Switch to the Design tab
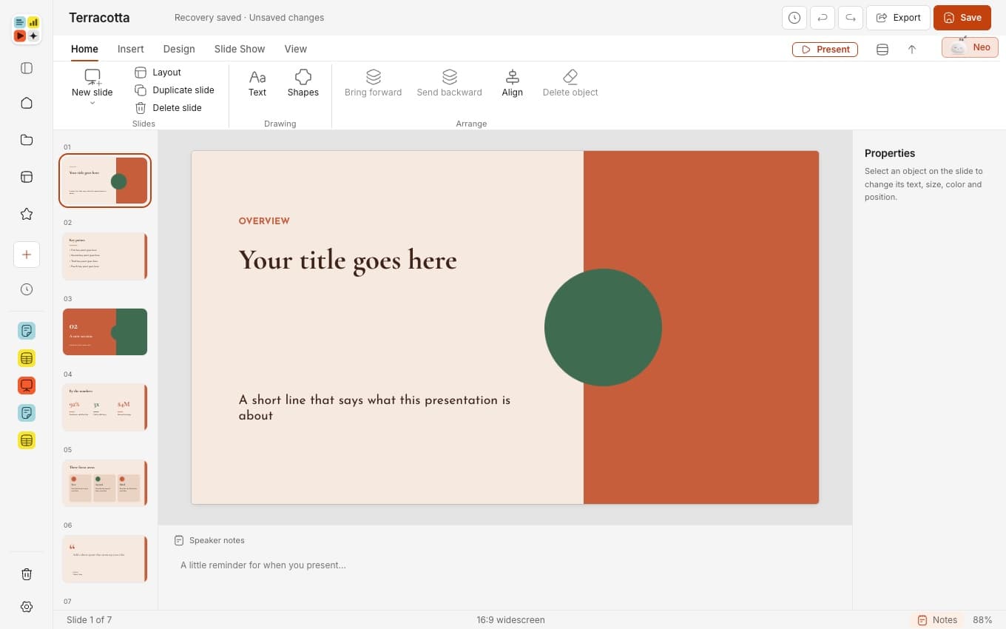 tap(179, 49)
